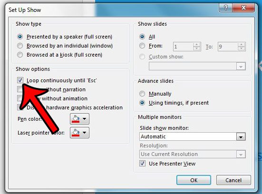Expand the Slide show monitor dropdown
The width and height of the screenshot is (262, 194).
tap(241, 137)
